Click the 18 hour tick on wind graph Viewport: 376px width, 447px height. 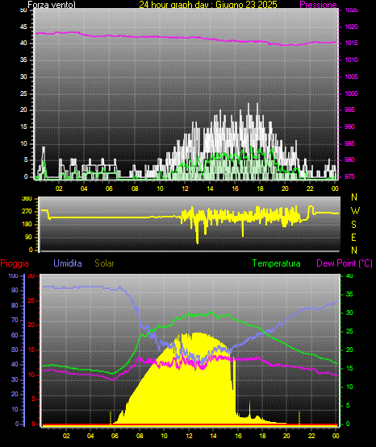pyautogui.click(x=260, y=188)
